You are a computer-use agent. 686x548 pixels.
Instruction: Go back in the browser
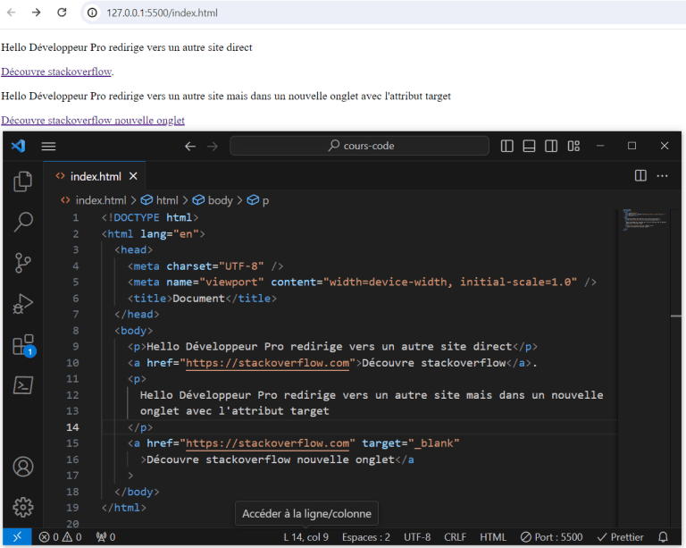[12, 13]
